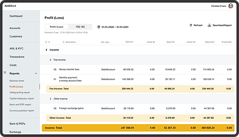Click the Foreign exchange gains row
The width and height of the screenshot is (239, 137).
(x=138, y=108)
